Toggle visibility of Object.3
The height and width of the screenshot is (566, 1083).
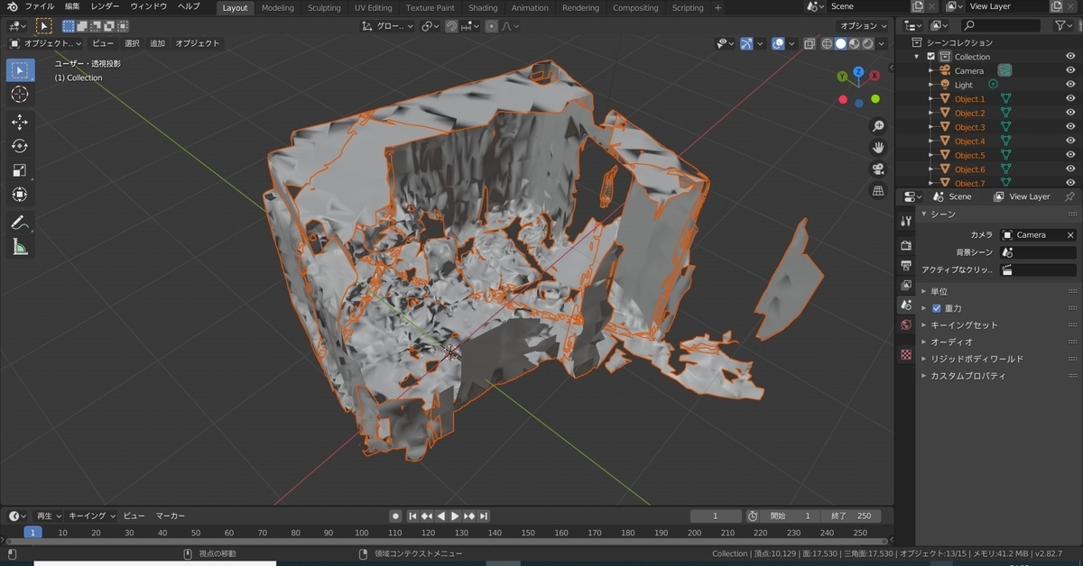click(x=1070, y=127)
